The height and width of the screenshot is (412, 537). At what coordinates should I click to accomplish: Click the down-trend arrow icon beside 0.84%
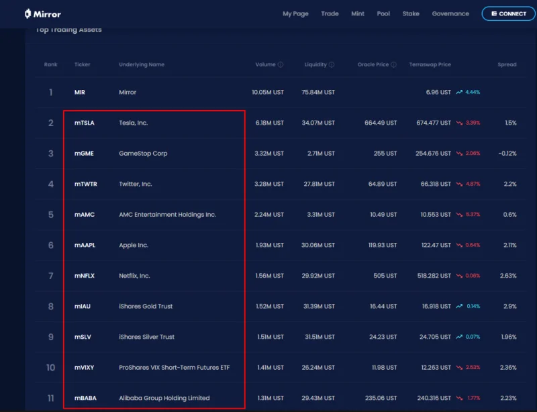459,245
